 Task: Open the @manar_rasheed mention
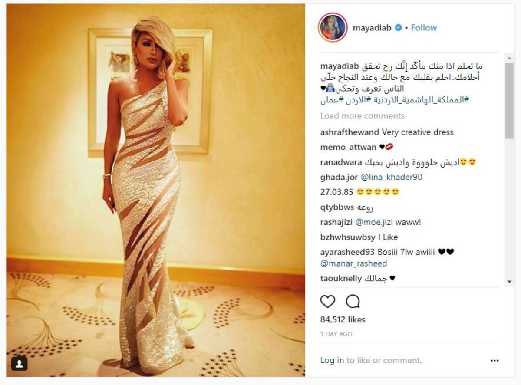pyautogui.click(x=353, y=263)
